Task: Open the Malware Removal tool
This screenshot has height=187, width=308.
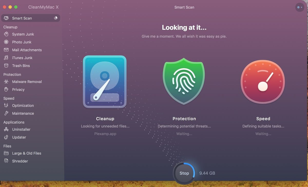Action: (7, 81)
